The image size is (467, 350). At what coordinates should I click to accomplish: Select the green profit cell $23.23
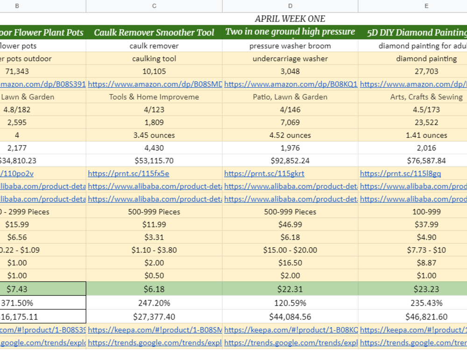(412, 289)
